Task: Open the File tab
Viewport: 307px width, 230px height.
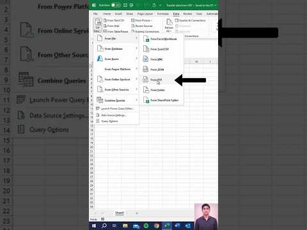Action: pyautogui.click(x=95, y=14)
